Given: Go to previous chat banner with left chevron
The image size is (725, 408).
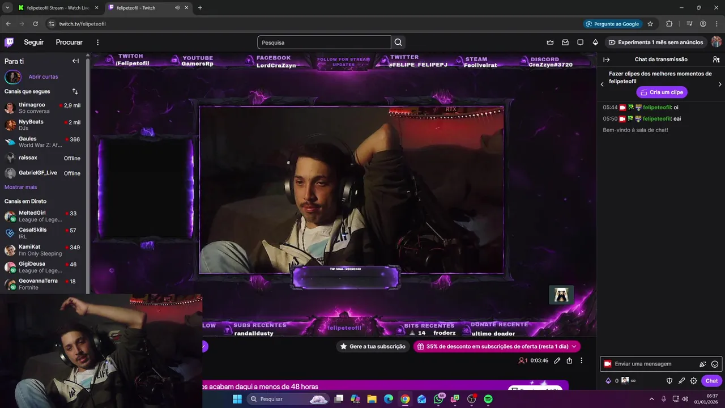Looking at the screenshot, I should tap(602, 84).
